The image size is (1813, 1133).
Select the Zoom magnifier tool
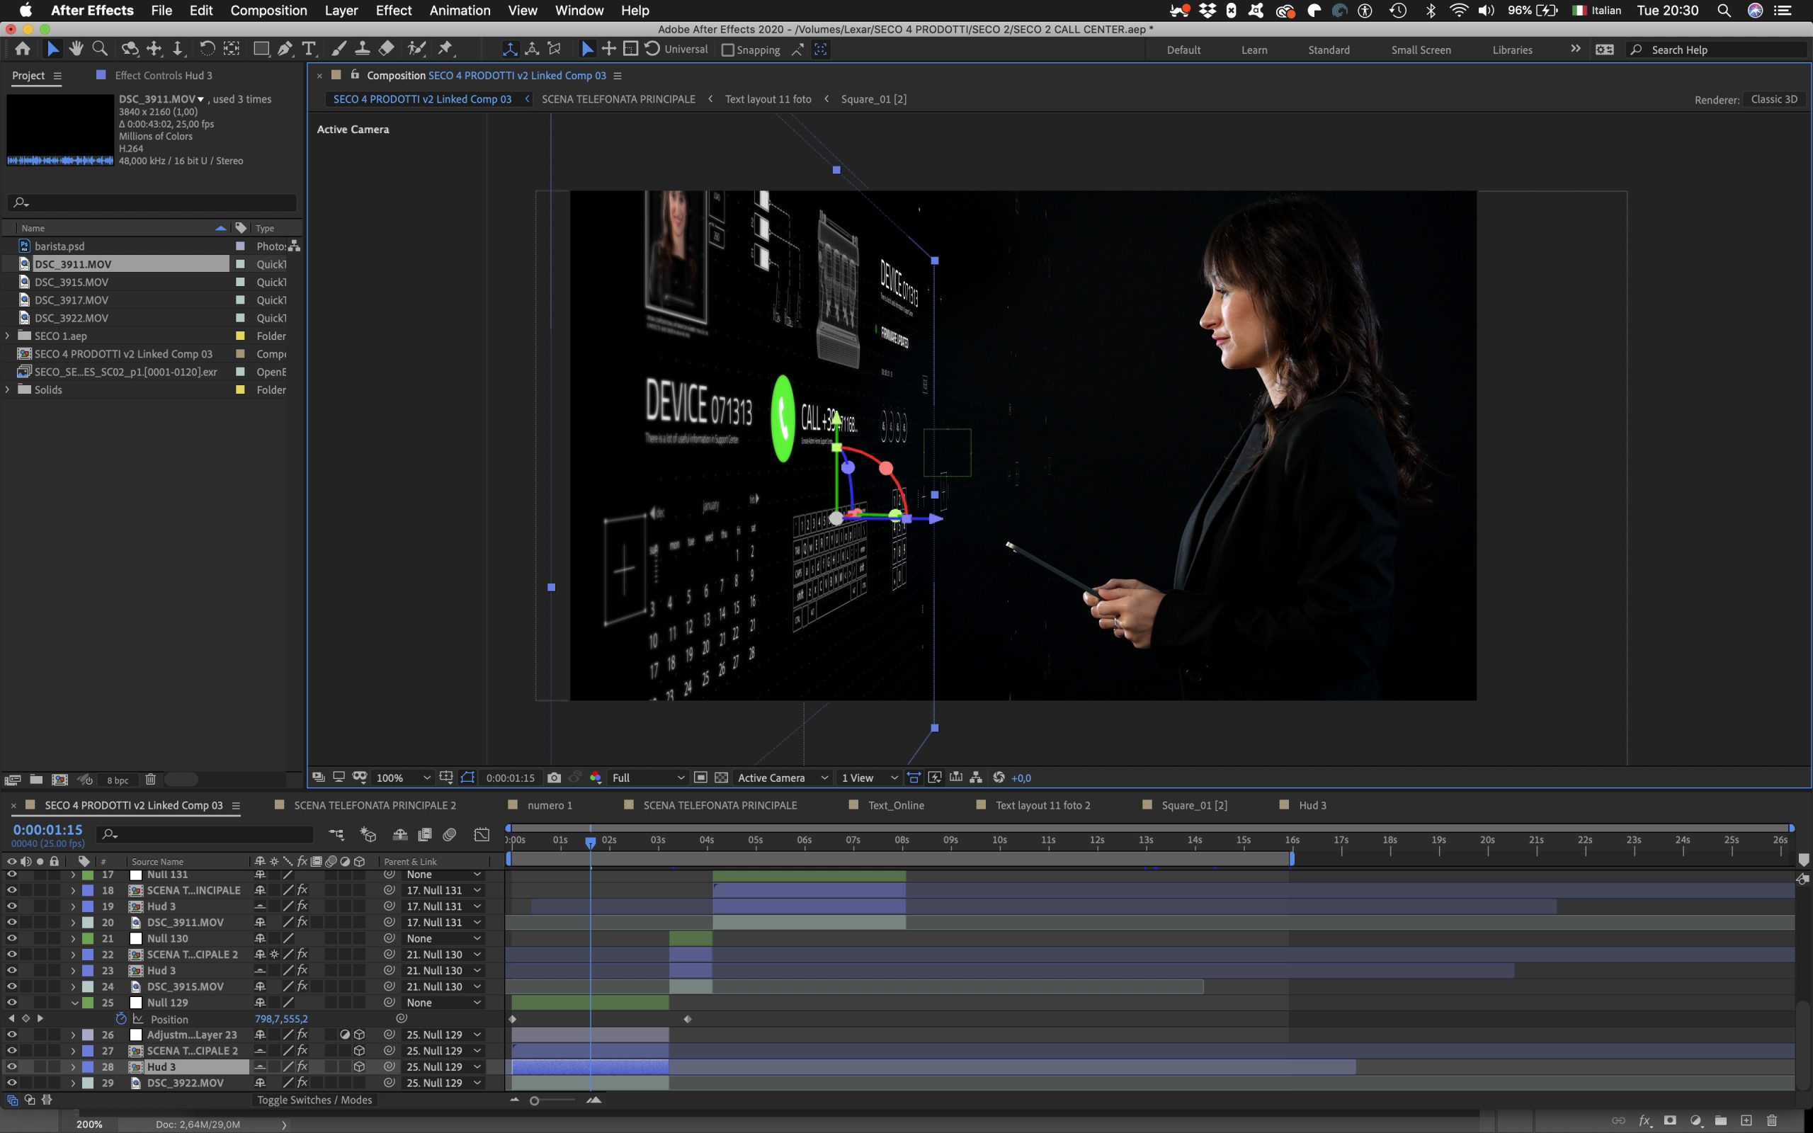coord(100,50)
